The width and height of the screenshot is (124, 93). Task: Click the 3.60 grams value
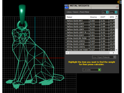[x=92, y=21]
